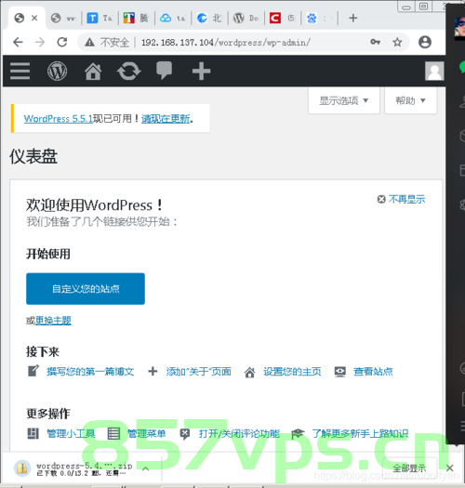Click the 仪表盘 dashboard heading
Image resolution: width=465 pixels, height=488 pixels.
point(33,156)
